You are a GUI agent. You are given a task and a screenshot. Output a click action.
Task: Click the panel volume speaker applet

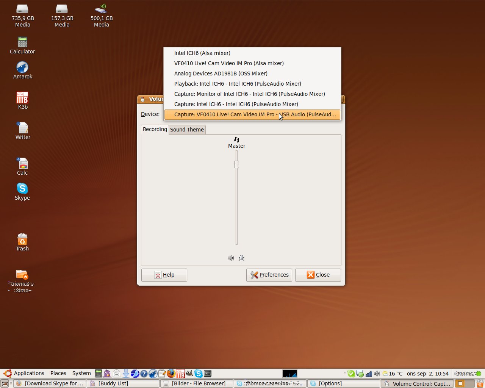(x=377, y=374)
